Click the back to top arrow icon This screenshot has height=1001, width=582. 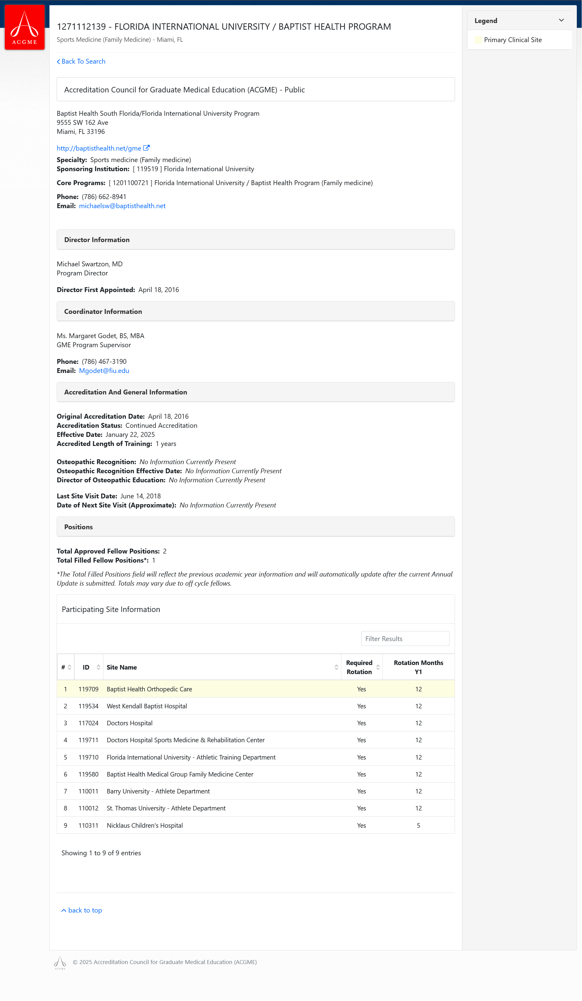pyautogui.click(x=64, y=910)
